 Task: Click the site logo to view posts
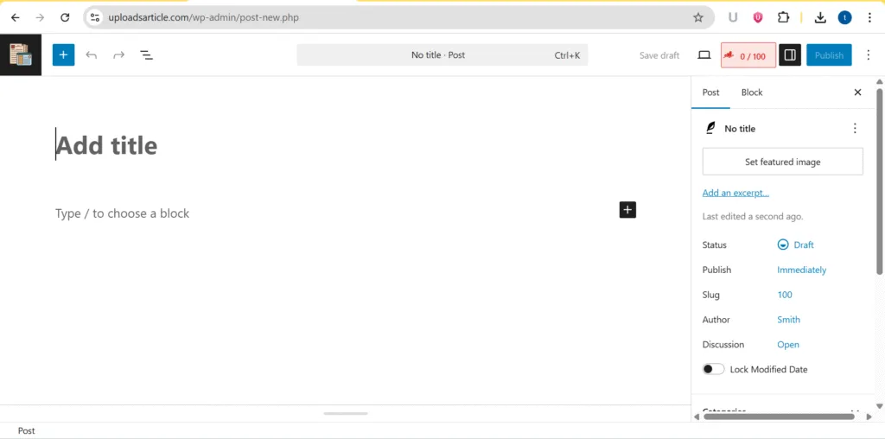point(21,54)
